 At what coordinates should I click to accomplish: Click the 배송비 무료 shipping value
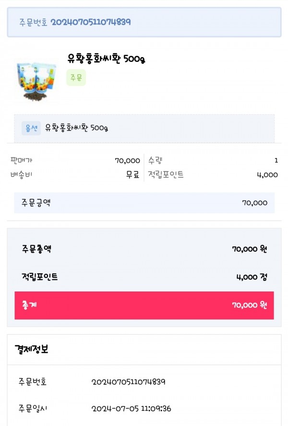click(132, 174)
